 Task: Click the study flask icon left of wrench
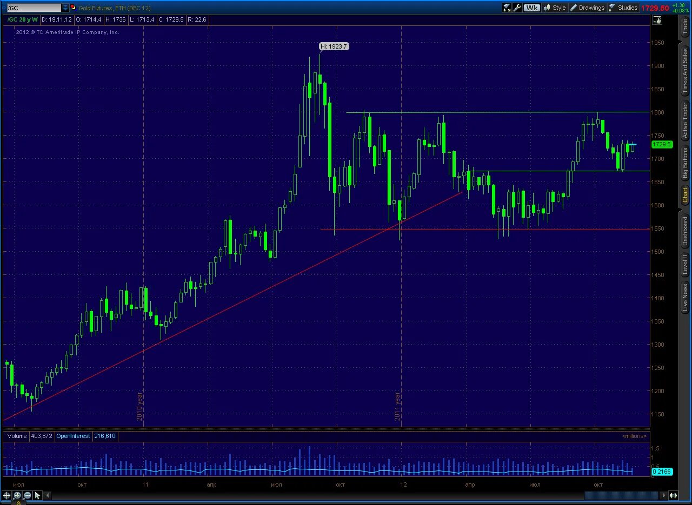(507, 8)
